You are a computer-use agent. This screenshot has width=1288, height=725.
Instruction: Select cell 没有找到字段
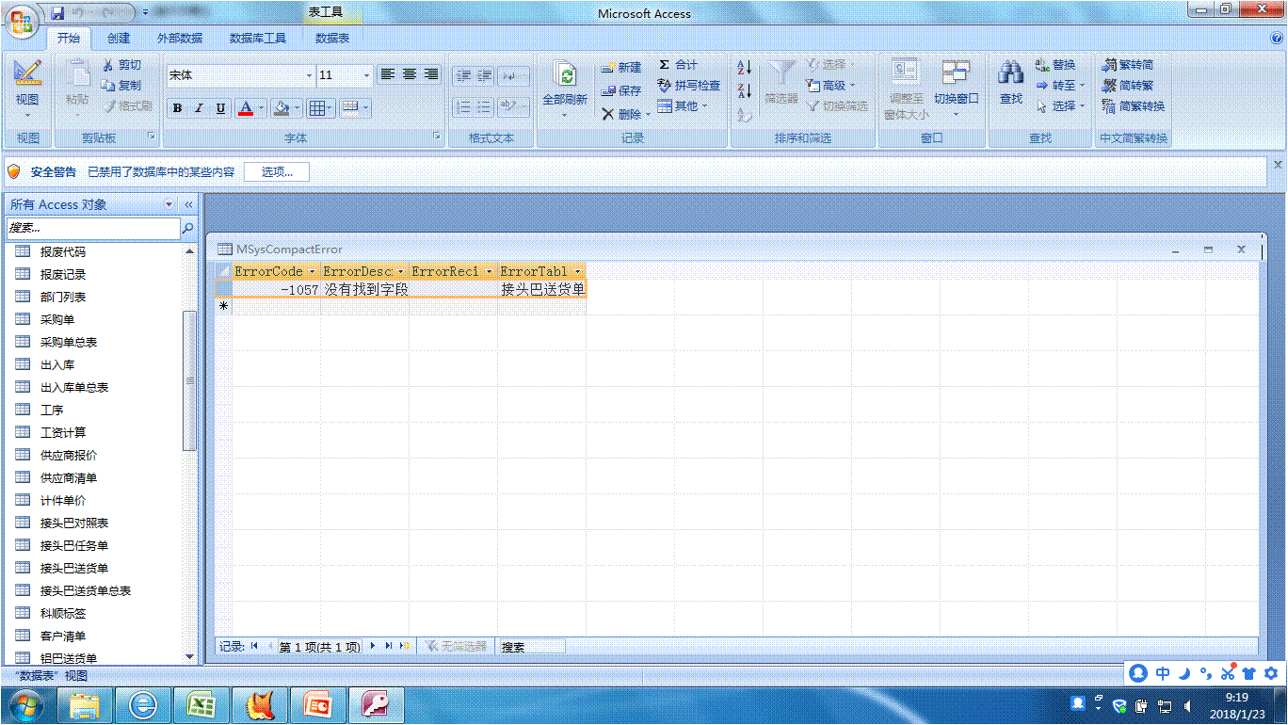(365, 289)
